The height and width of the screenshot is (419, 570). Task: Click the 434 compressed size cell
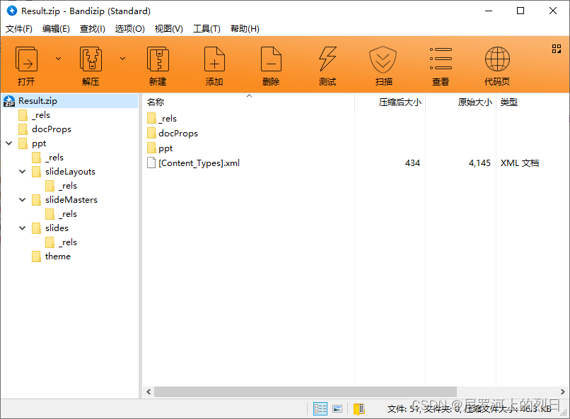pyautogui.click(x=412, y=163)
